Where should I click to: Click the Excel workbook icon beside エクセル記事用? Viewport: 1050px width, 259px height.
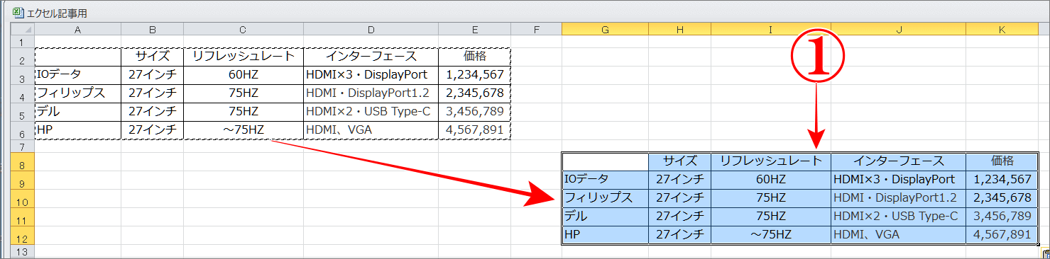(19, 13)
